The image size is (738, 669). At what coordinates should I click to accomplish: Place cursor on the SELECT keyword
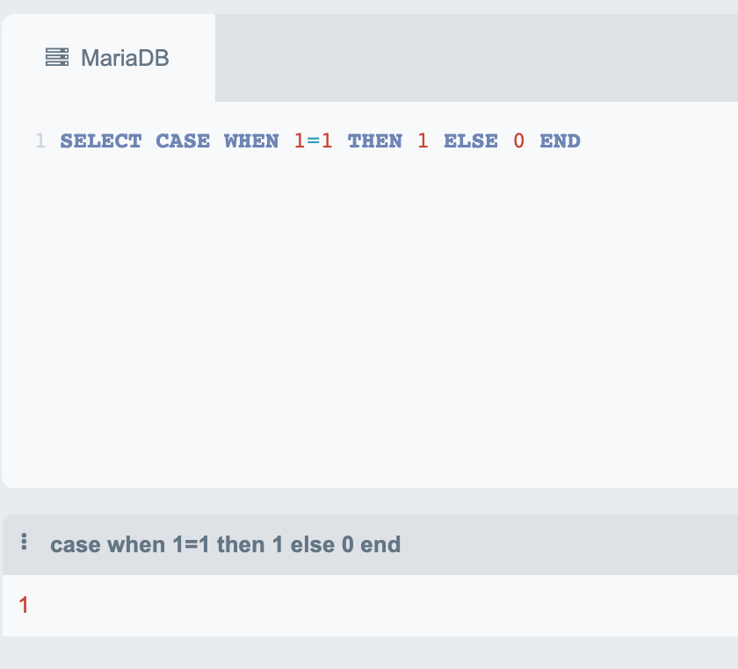click(101, 140)
